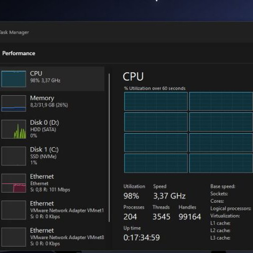
Task: Click the 'Processes' label
Action: pyautogui.click(x=134, y=207)
